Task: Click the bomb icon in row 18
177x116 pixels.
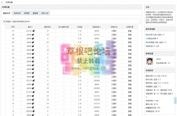Action: (x=33, y=65)
